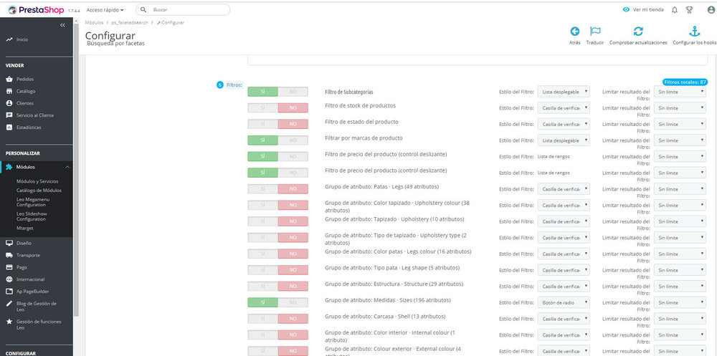The width and height of the screenshot is (717, 356).
Task: Collapse the sidebar with double-chevron icon
Action: tap(62, 25)
